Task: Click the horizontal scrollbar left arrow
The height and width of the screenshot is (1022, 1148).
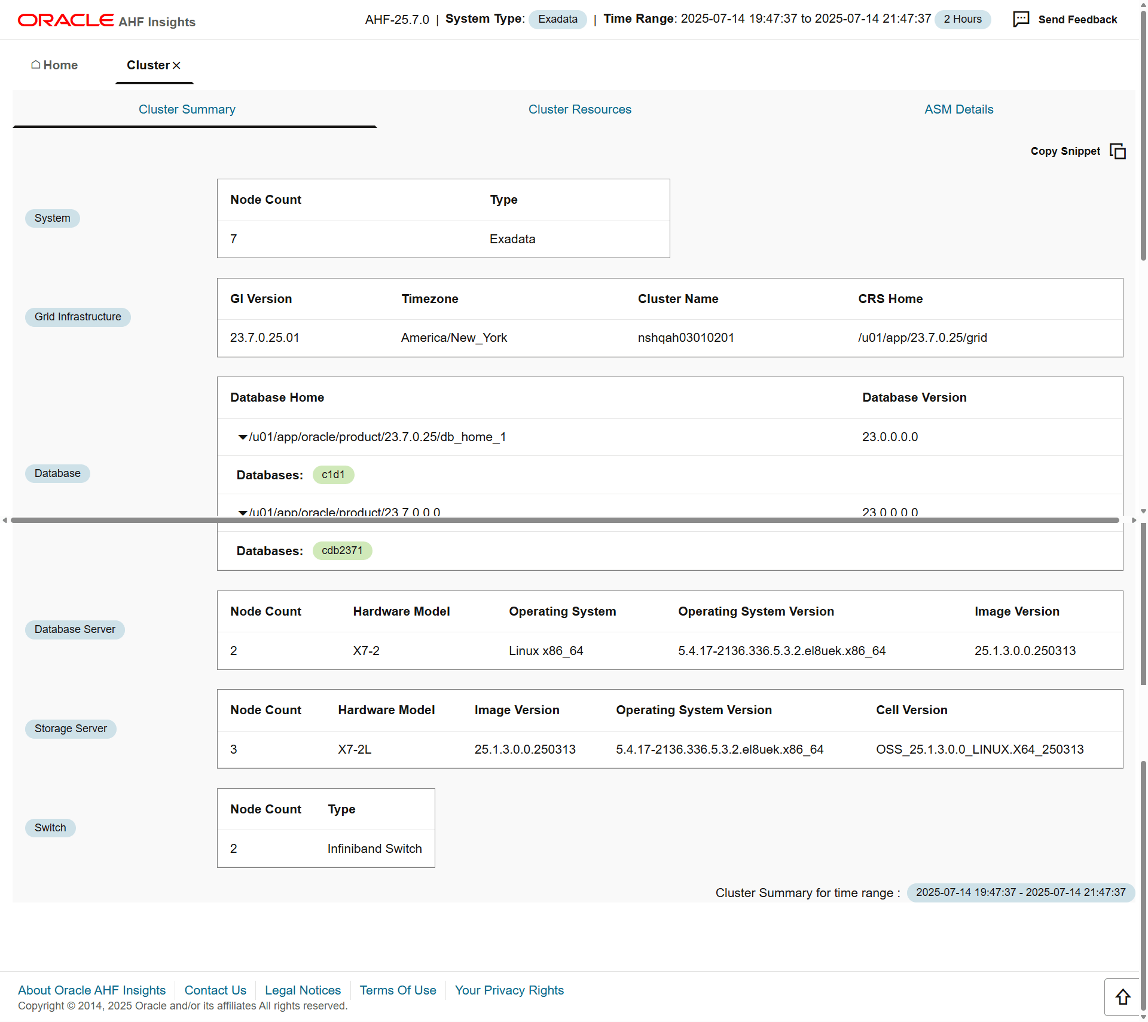Action: [x=5, y=521]
